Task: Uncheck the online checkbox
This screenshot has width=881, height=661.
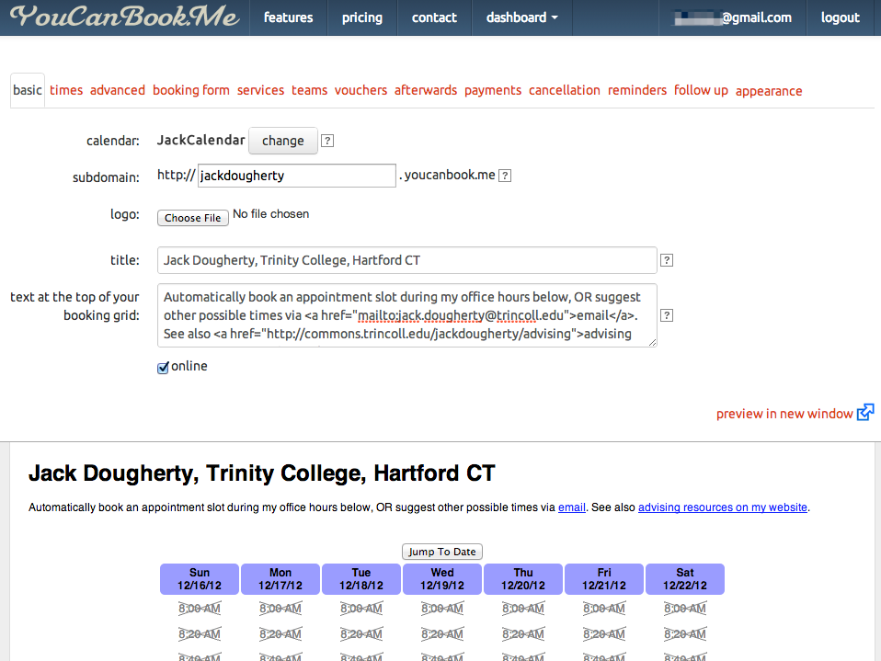Action: 163,368
